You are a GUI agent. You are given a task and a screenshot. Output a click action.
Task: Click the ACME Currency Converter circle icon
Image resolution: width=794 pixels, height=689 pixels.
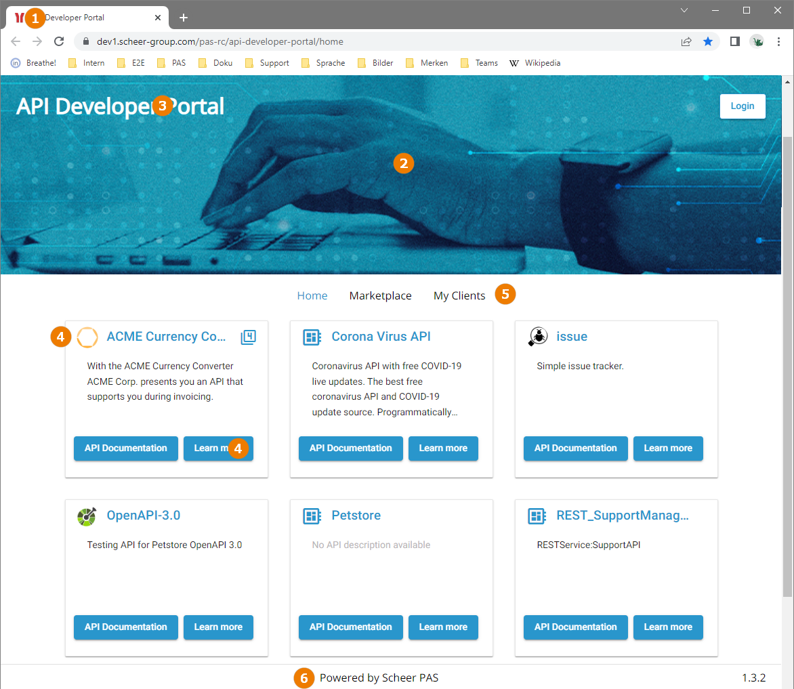click(87, 337)
